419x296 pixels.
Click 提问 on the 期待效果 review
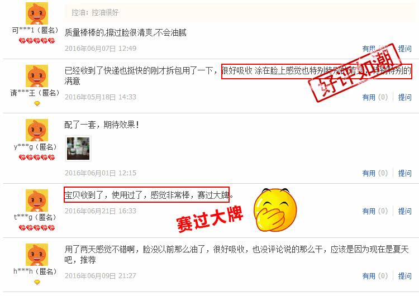pos(405,173)
